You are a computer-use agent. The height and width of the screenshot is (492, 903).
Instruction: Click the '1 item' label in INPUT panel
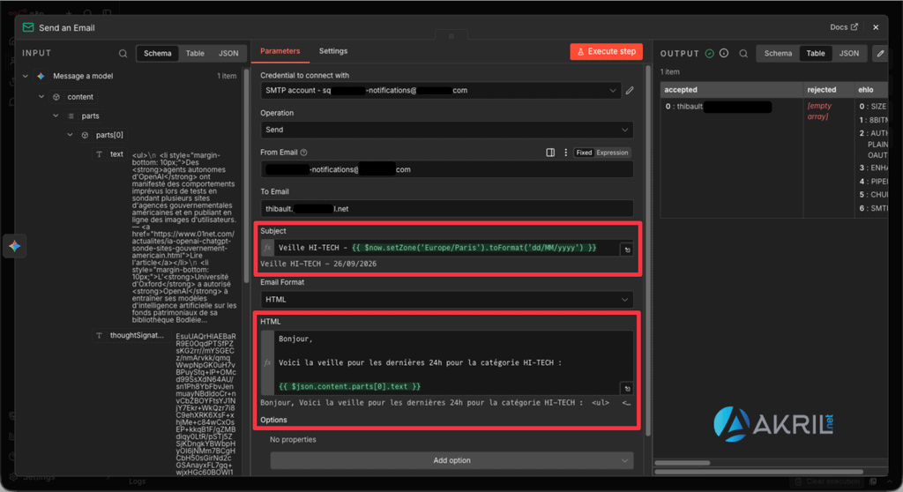click(227, 76)
